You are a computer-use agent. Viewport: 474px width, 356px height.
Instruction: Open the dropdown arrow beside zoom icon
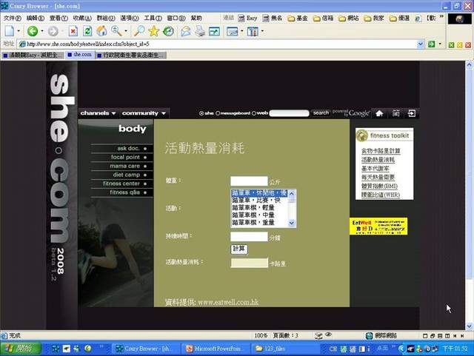126,31
